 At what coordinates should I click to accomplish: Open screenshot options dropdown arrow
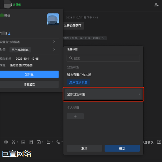click(x=17, y=142)
